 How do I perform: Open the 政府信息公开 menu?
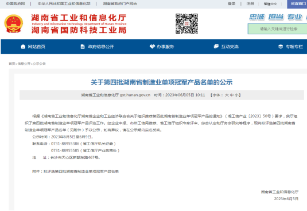coord(101,47)
